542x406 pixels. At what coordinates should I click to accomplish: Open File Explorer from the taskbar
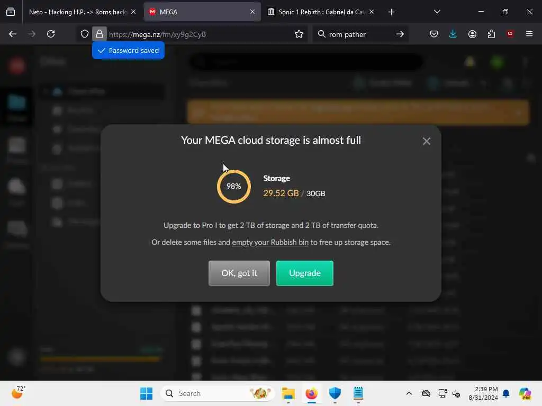[288, 393]
